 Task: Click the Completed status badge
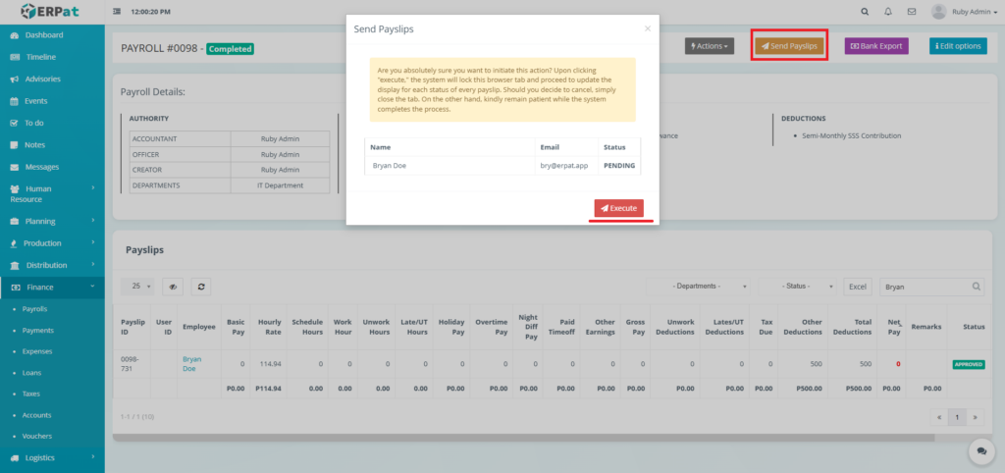(x=230, y=49)
